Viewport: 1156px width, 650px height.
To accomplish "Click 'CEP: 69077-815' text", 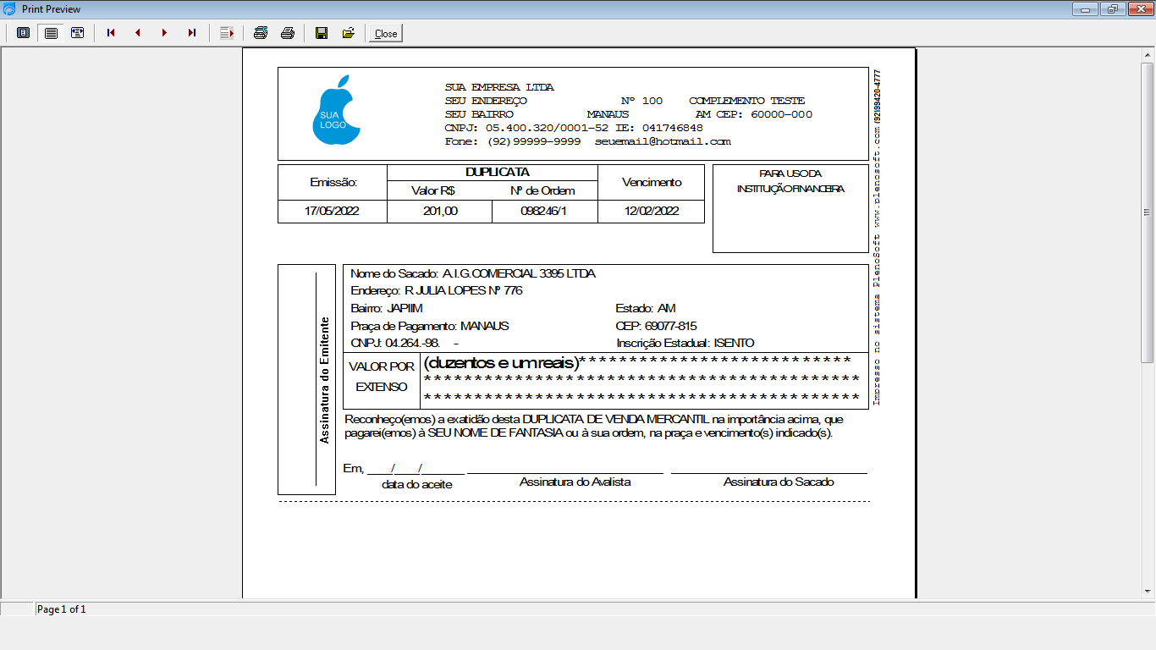I will click(657, 326).
